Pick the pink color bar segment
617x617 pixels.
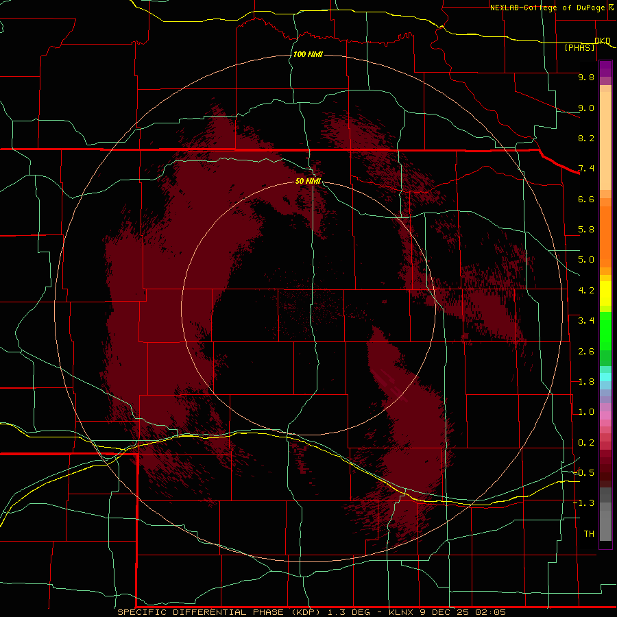(605, 415)
